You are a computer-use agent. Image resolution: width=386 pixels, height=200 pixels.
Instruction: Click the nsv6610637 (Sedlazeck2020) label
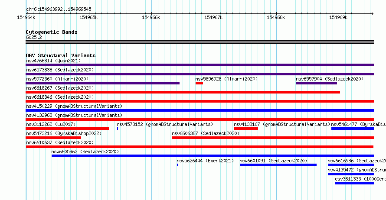tap(60, 142)
